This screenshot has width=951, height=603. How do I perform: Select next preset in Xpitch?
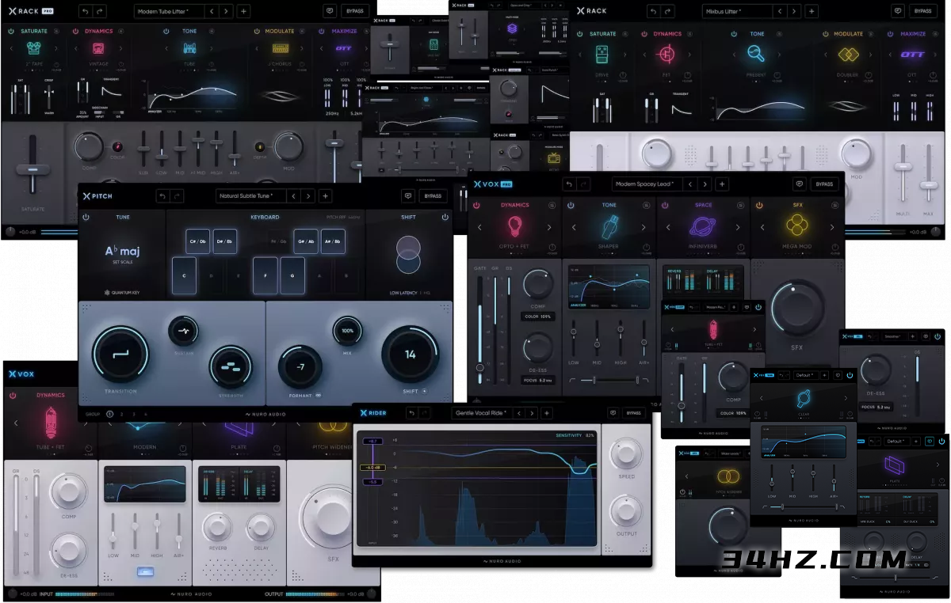pyautogui.click(x=307, y=195)
